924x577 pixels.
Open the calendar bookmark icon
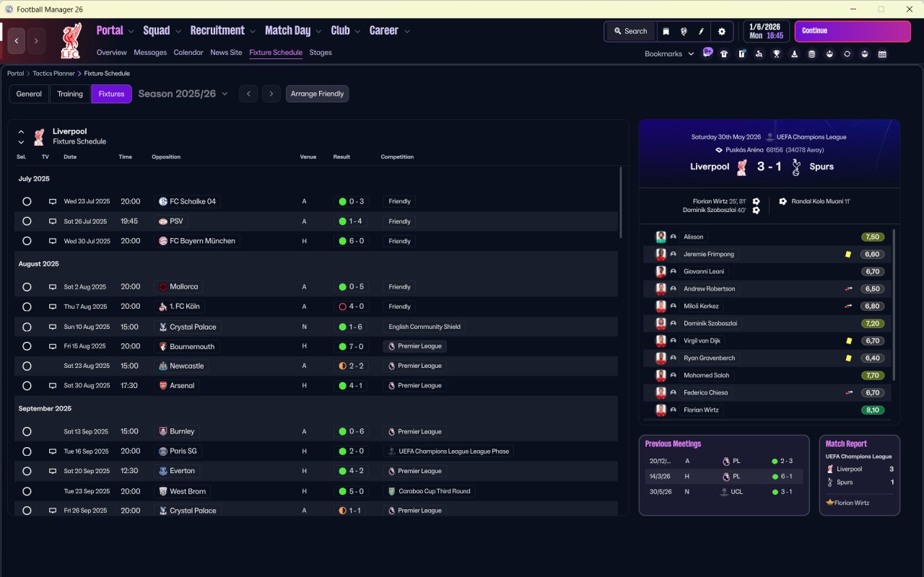coord(882,53)
